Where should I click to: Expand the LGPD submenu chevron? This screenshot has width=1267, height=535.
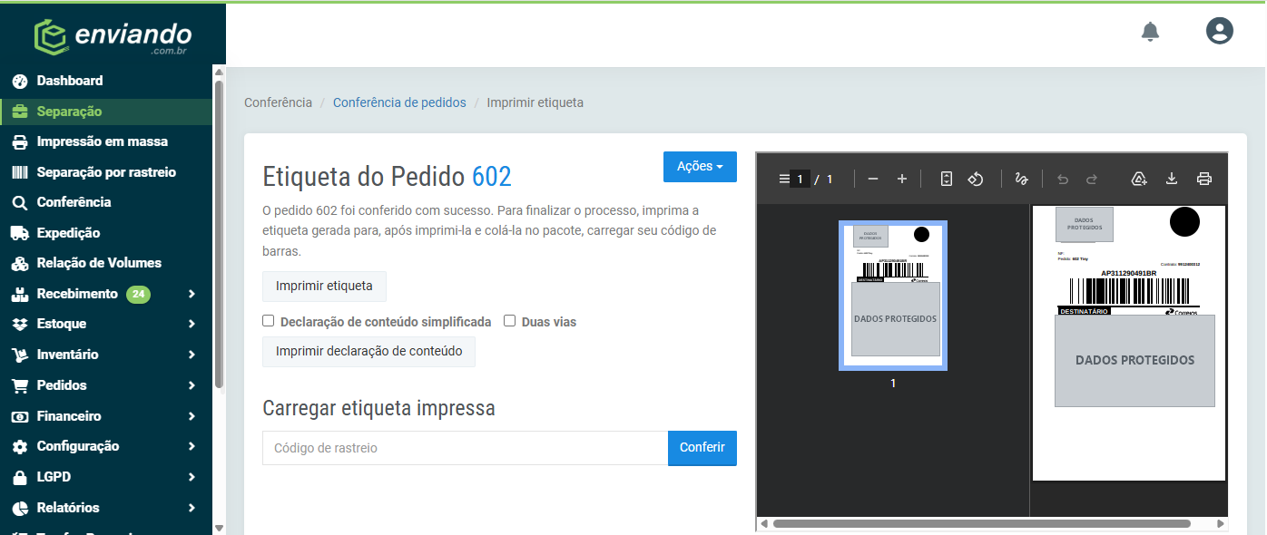tap(192, 477)
